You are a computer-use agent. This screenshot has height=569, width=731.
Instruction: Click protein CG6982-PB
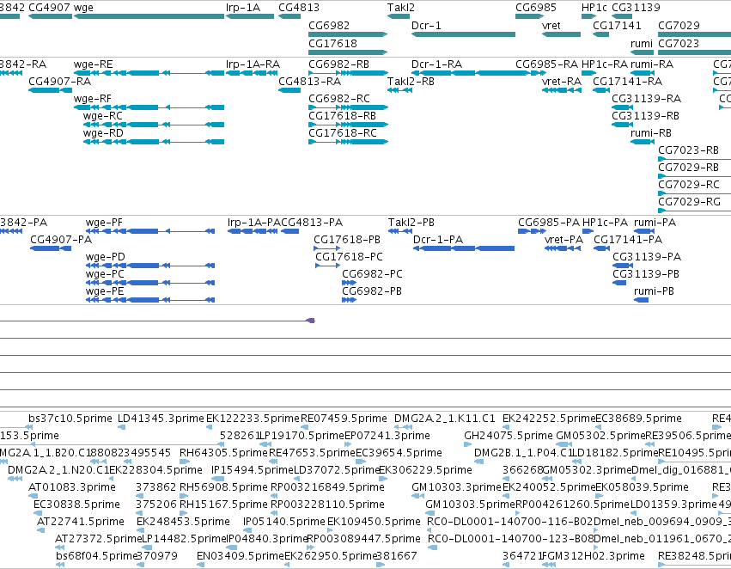coord(350,300)
